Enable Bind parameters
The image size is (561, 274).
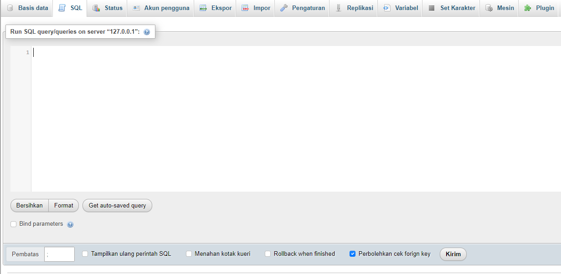(x=13, y=224)
